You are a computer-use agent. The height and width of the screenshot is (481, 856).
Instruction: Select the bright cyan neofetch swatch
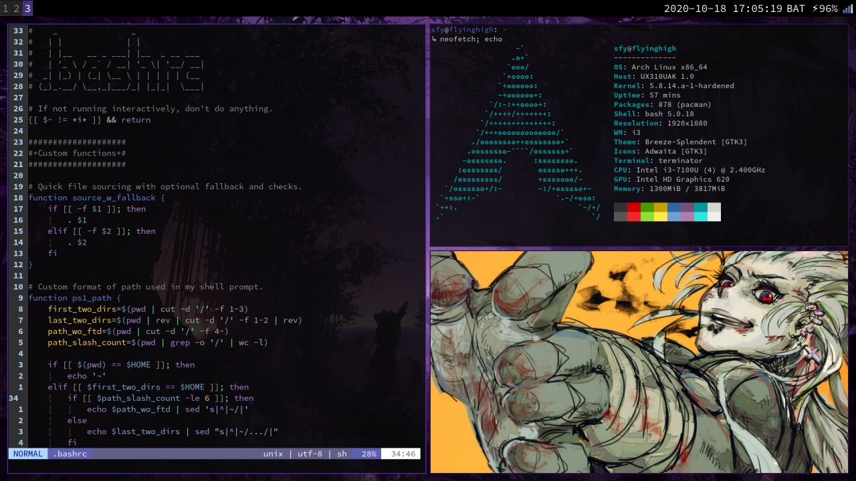click(x=701, y=216)
